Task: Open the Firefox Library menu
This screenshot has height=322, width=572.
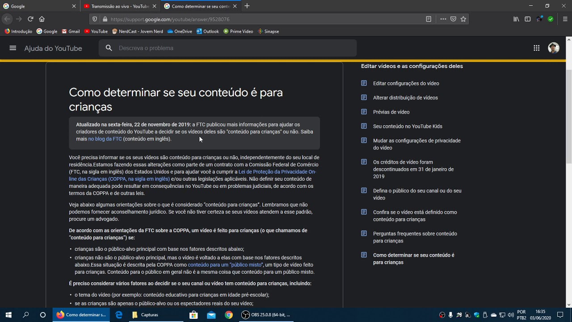Action: [516, 19]
